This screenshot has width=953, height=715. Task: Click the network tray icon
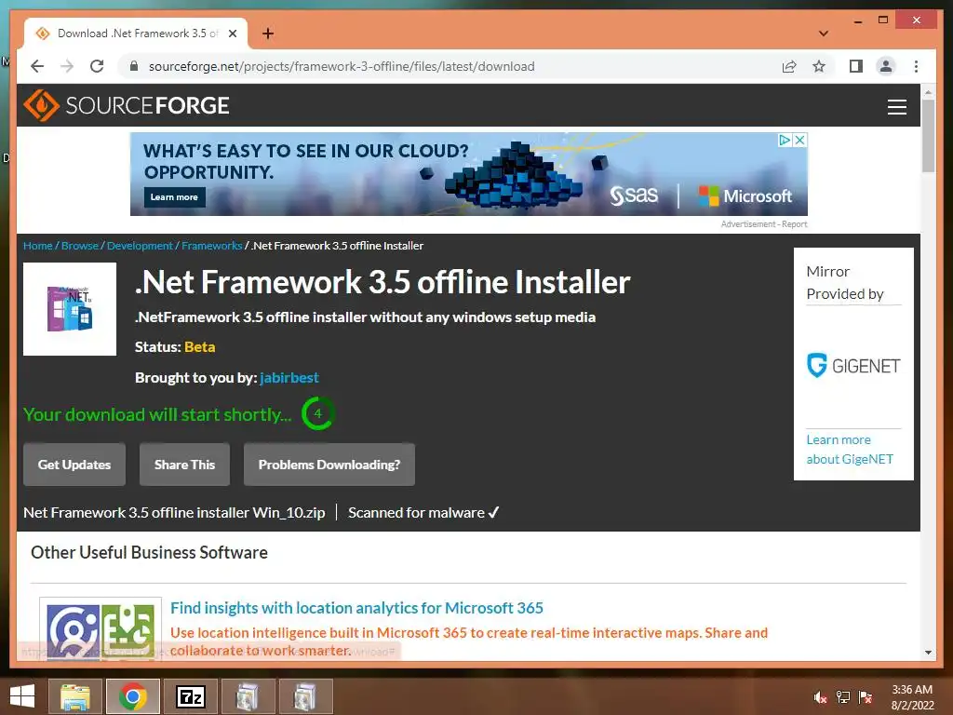(843, 697)
